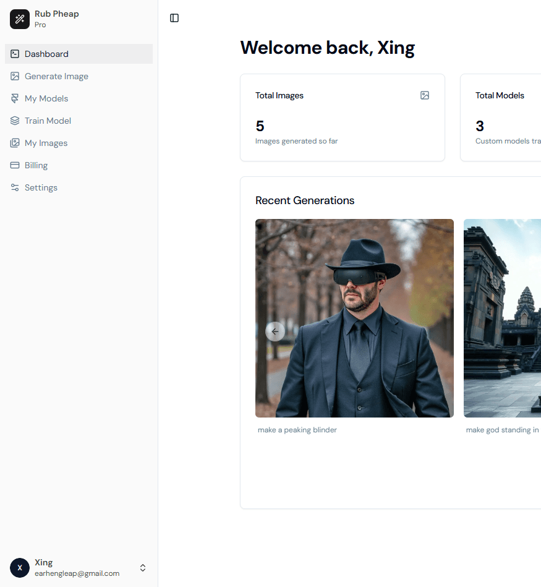Open My Images gallery
The image size is (541, 587).
[x=79, y=143]
